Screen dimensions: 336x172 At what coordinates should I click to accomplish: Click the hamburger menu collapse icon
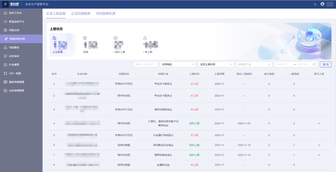[5, 4]
